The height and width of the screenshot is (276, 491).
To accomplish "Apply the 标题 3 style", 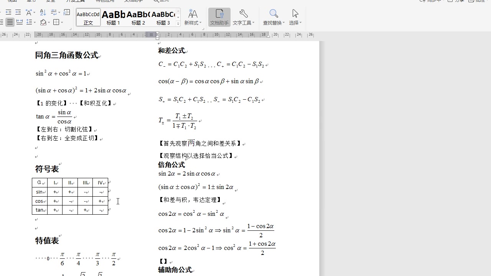I will pyautogui.click(x=163, y=18).
